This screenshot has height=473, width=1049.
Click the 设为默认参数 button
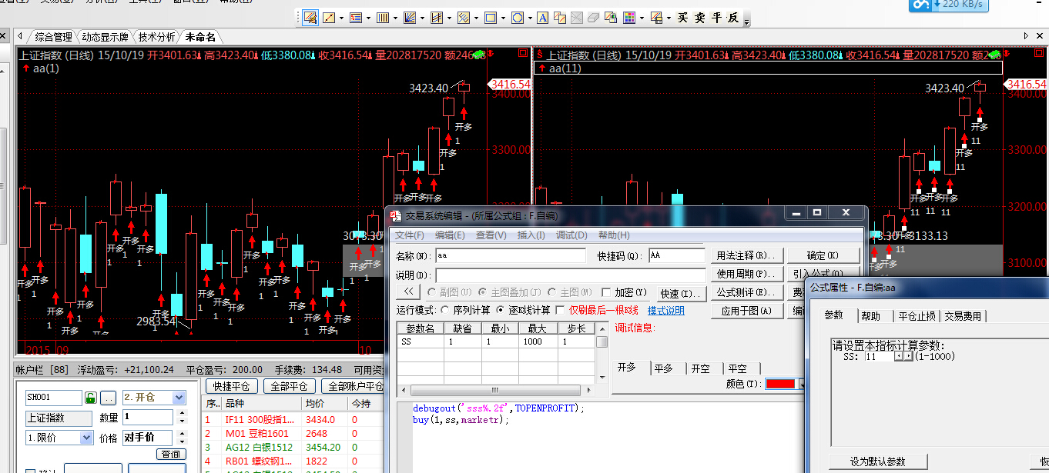pos(878,461)
